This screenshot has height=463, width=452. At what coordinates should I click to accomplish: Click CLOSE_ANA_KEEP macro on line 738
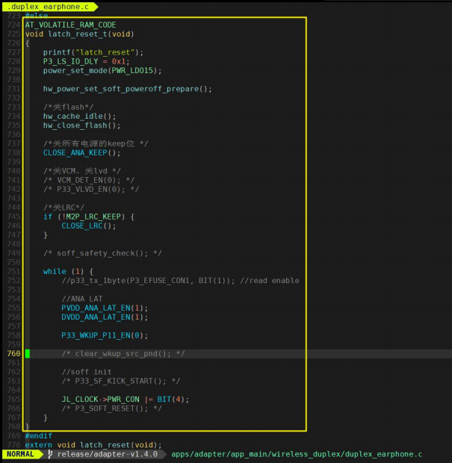pyautogui.click(x=75, y=152)
